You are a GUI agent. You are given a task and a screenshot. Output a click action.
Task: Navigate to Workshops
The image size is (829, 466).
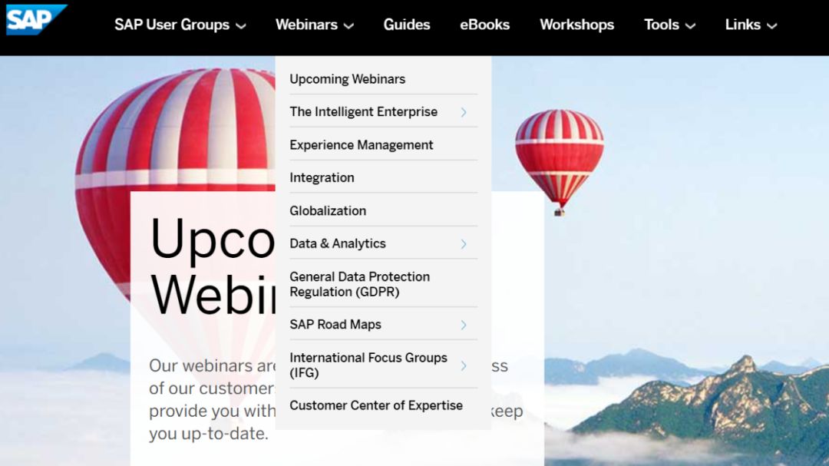576,25
